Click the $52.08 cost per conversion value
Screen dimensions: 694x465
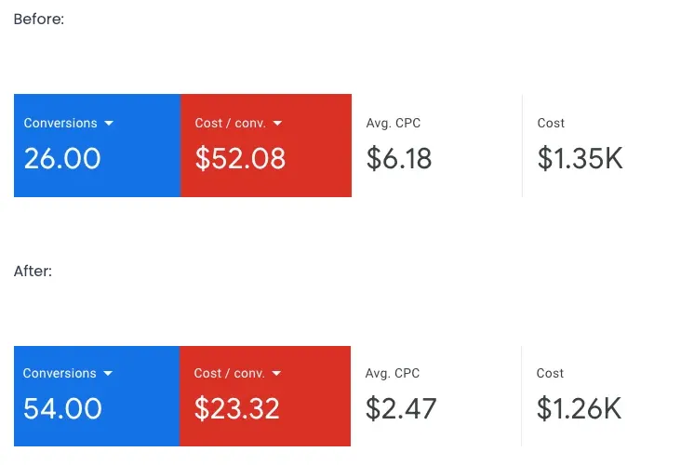coord(240,158)
